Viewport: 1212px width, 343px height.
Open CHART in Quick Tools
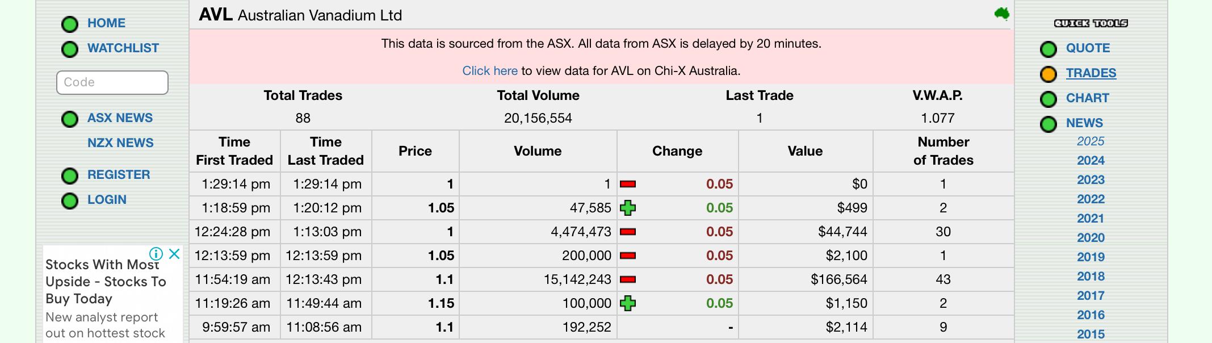pyautogui.click(x=1088, y=98)
